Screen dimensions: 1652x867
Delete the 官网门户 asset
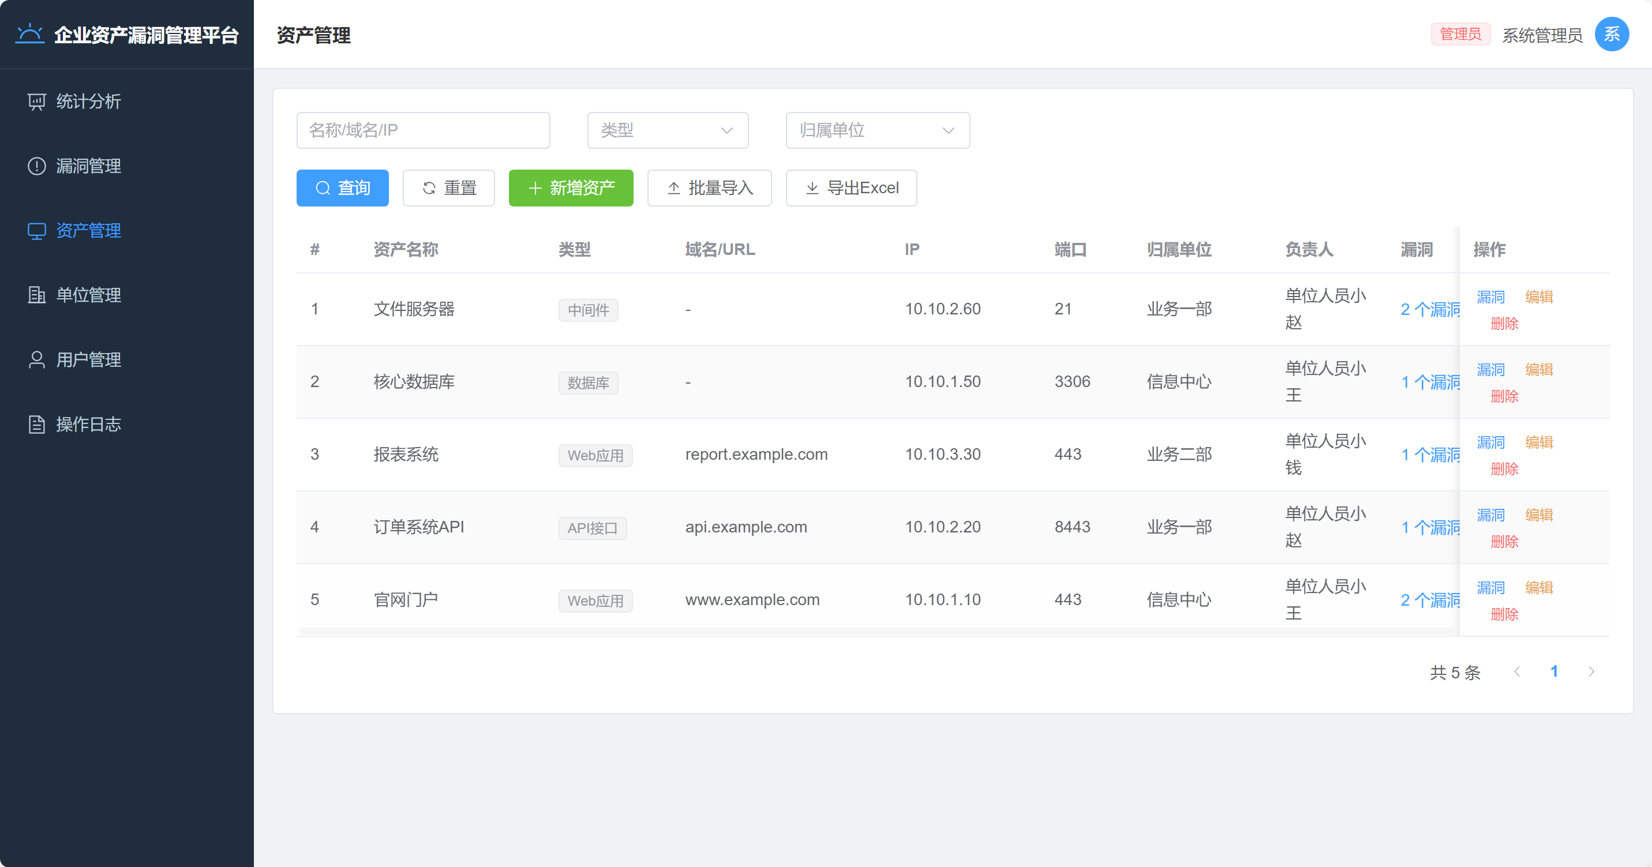pos(1504,614)
